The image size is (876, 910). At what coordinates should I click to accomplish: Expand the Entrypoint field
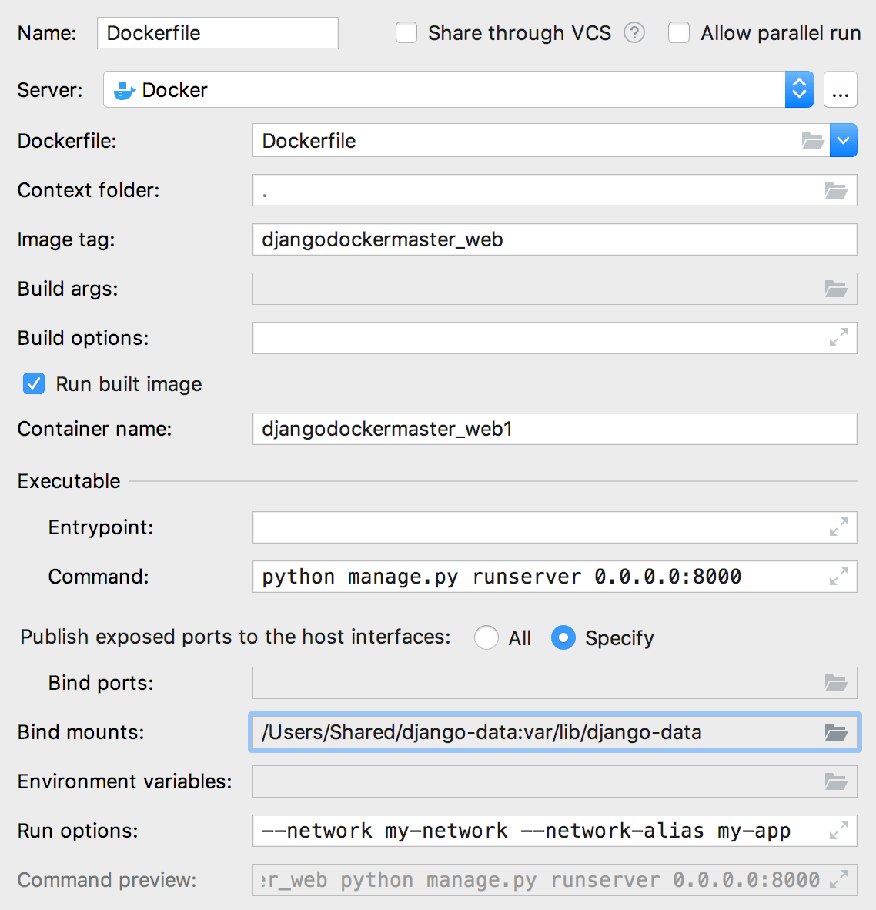(x=839, y=527)
